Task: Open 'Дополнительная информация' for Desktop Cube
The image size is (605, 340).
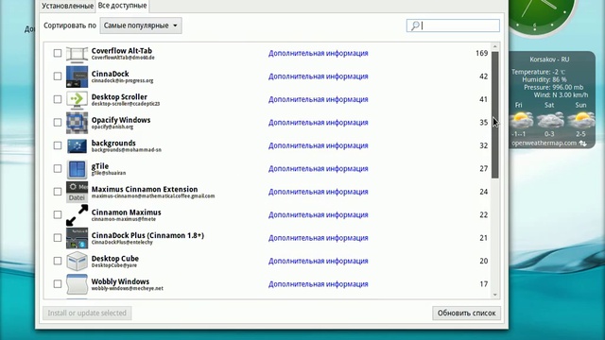Action: click(x=319, y=261)
